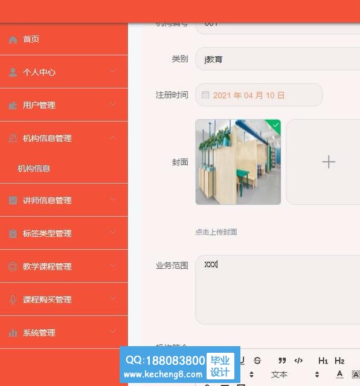Viewport: 360px width, 386px height.
Task: Click the plus icon to add cover image
Action: [329, 162]
